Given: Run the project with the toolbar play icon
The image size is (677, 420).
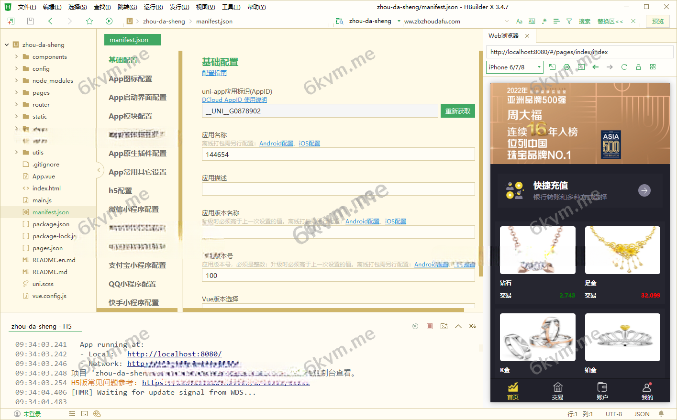Looking at the screenshot, I should click(x=109, y=21).
